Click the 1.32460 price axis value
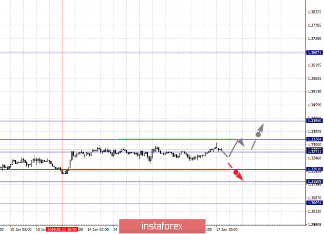The width and height of the screenshot is (324, 234). tap(314, 158)
